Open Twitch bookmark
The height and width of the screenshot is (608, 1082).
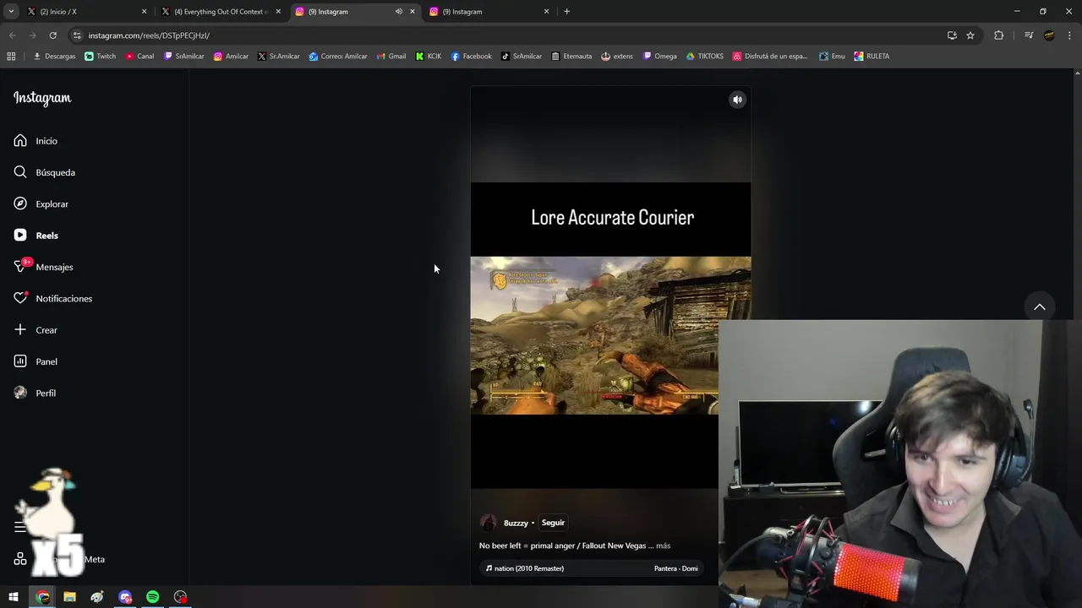pyautogui.click(x=101, y=57)
